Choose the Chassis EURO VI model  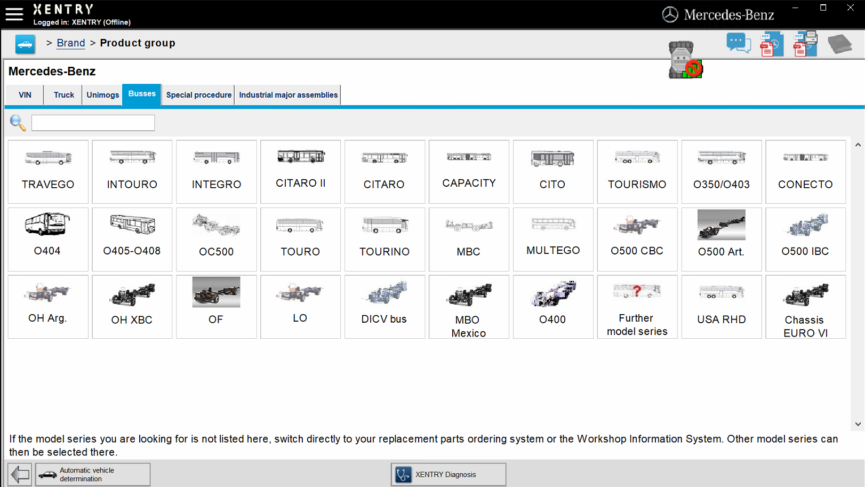coord(805,307)
